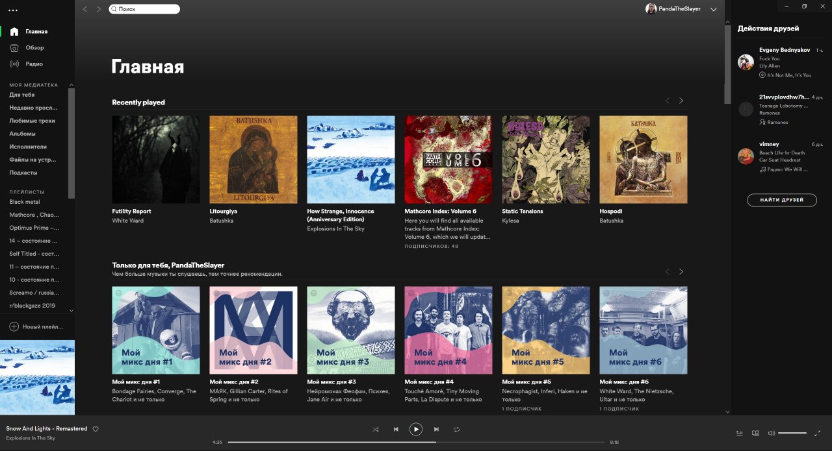The image size is (832, 451).
Task: Click Explosions In The Sky now playing artist
Action: (x=31, y=438)
